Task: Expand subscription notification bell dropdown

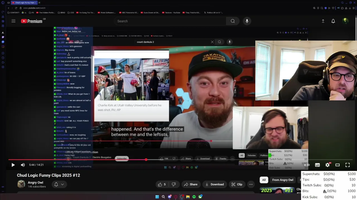Action: 59,184
